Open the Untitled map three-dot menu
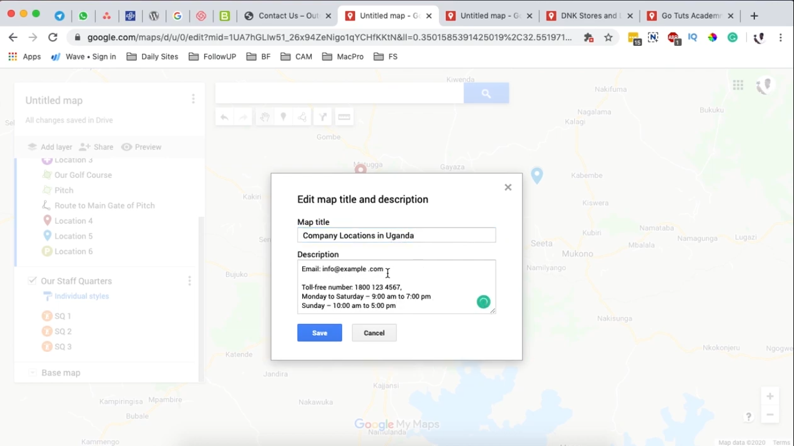 click(x=193, y=99)
